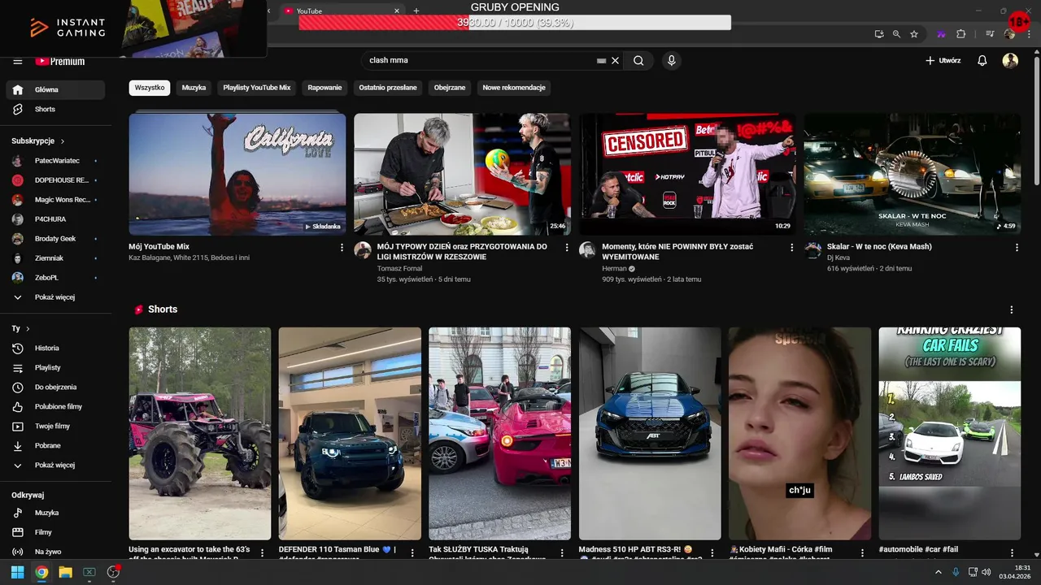Image resolution: width=1041 pixels, height=585 pixels.
Task: Open the Chrome extensions puzzle icon
Action: (x=961, y=34)
